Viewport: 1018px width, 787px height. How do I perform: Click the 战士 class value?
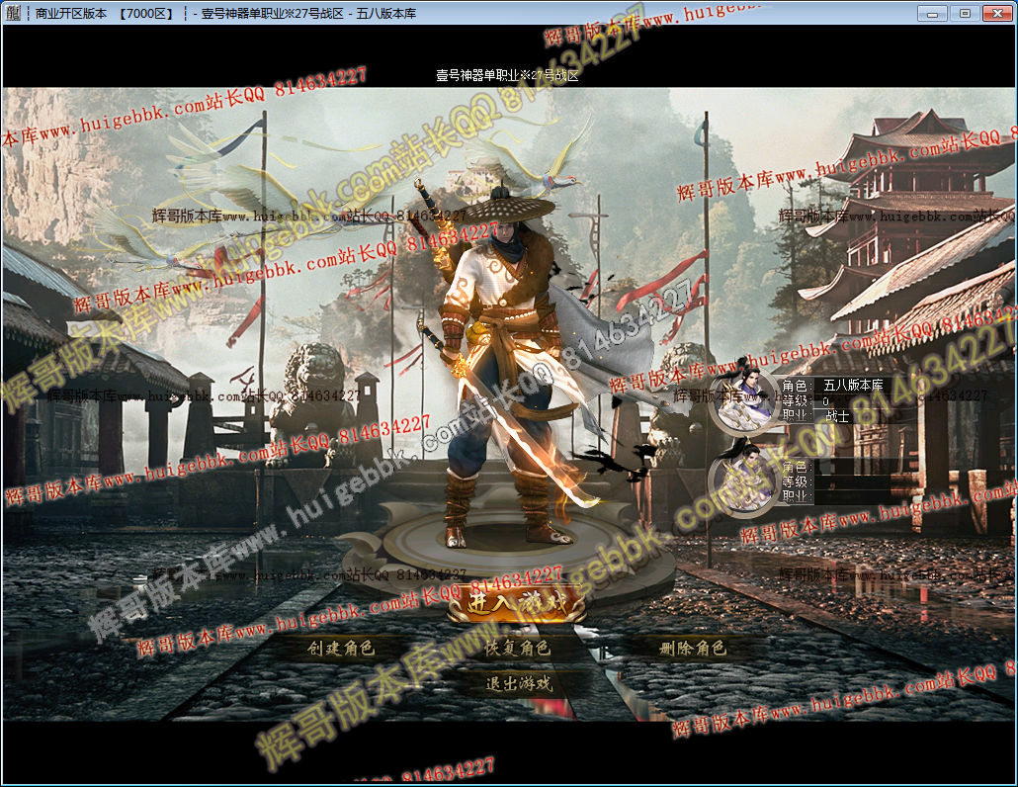pyautogui.click(x=837, y=416)
